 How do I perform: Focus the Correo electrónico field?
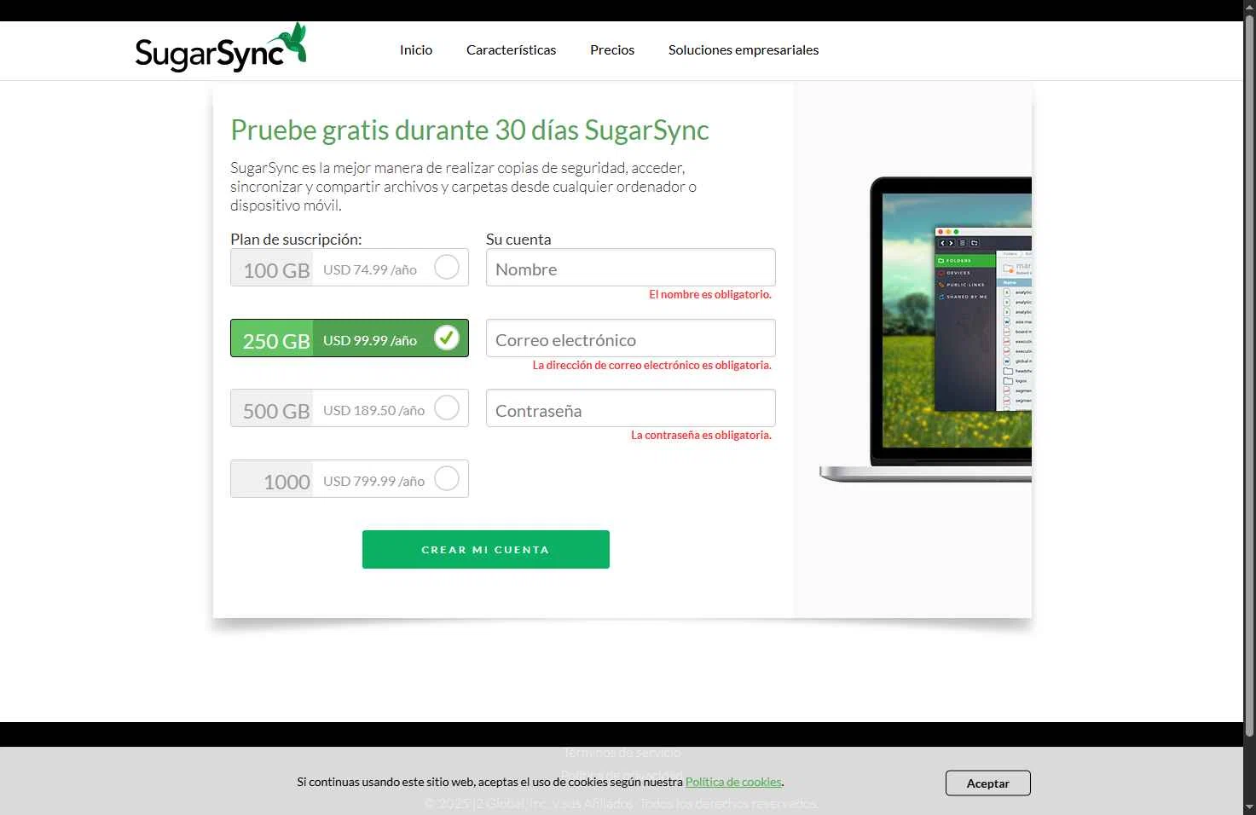pos(631,338)
